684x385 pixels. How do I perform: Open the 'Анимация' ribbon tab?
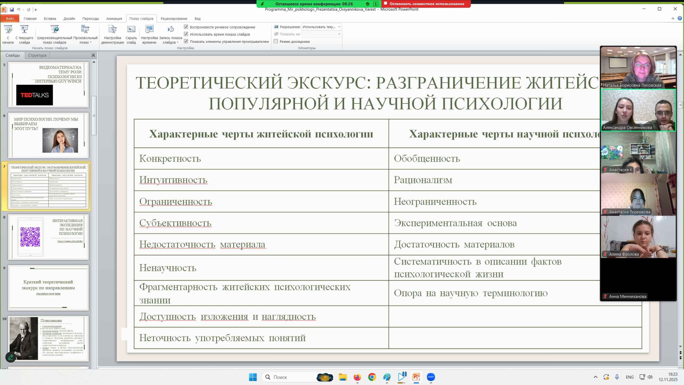coord(114,19)
